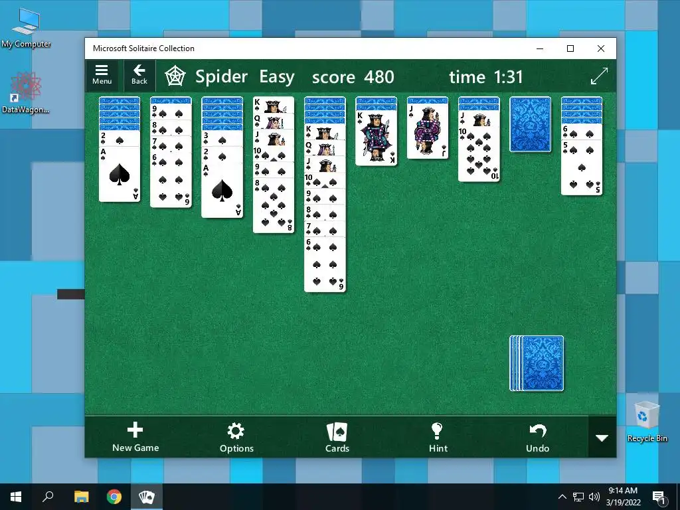Select the 9 of spades in second column
Screen dimensions: 680x510
point(171,112)
